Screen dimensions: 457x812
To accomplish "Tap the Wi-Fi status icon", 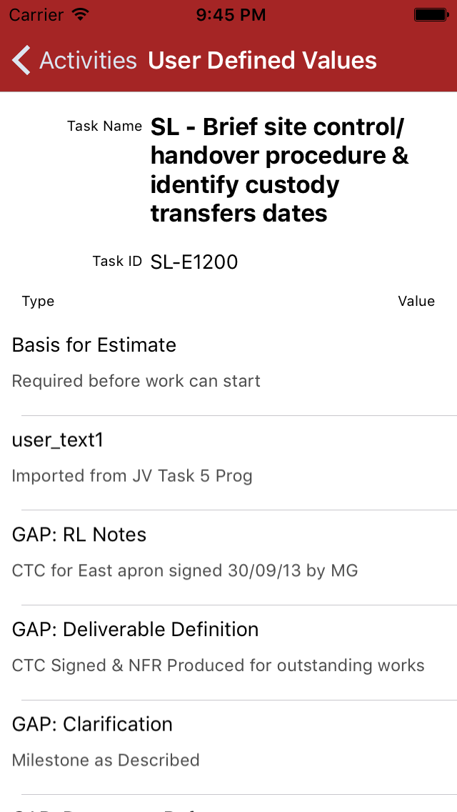I will coord(81,14).
